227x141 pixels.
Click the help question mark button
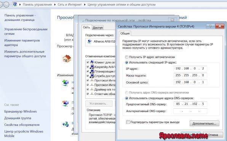pyautogui.click(x=211, y=26)
